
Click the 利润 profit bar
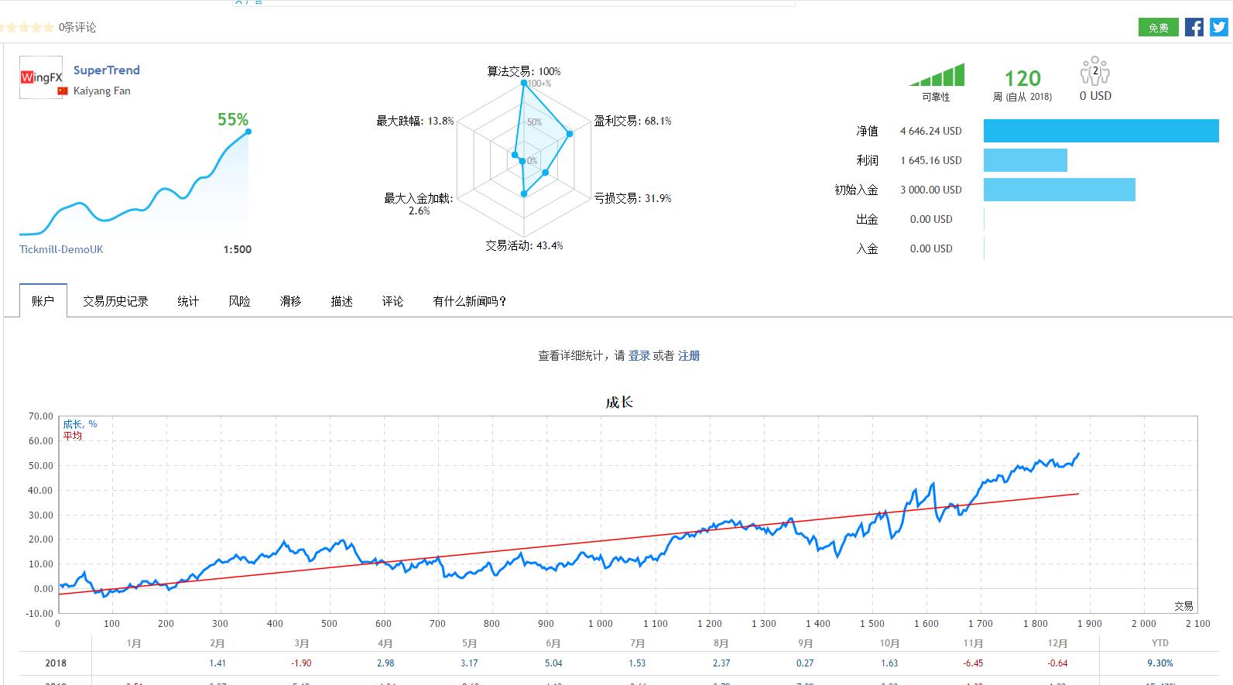[x=1026, y=160]
